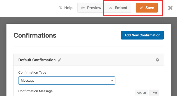
Task: Switch the editor to the Text tab
Action: point(154,93)
